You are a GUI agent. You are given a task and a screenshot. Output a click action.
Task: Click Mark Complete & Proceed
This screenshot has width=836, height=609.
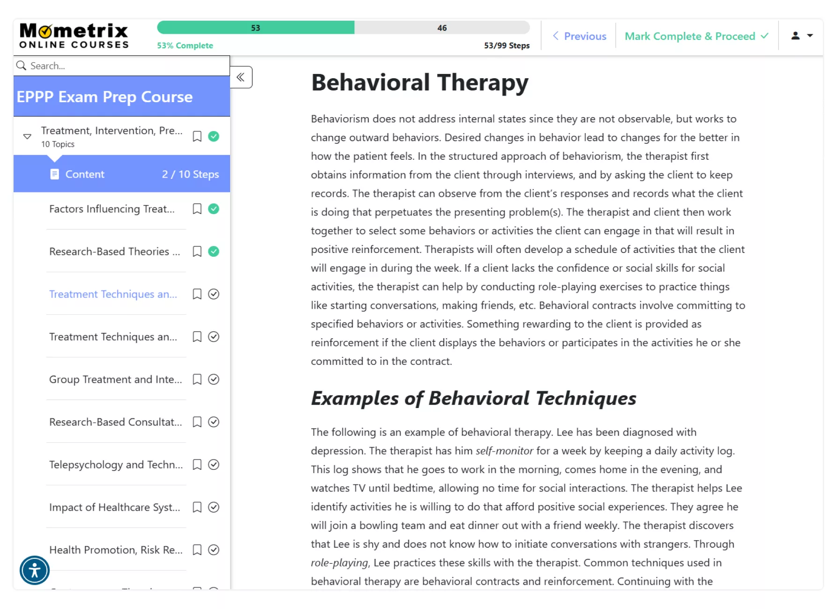696,36
